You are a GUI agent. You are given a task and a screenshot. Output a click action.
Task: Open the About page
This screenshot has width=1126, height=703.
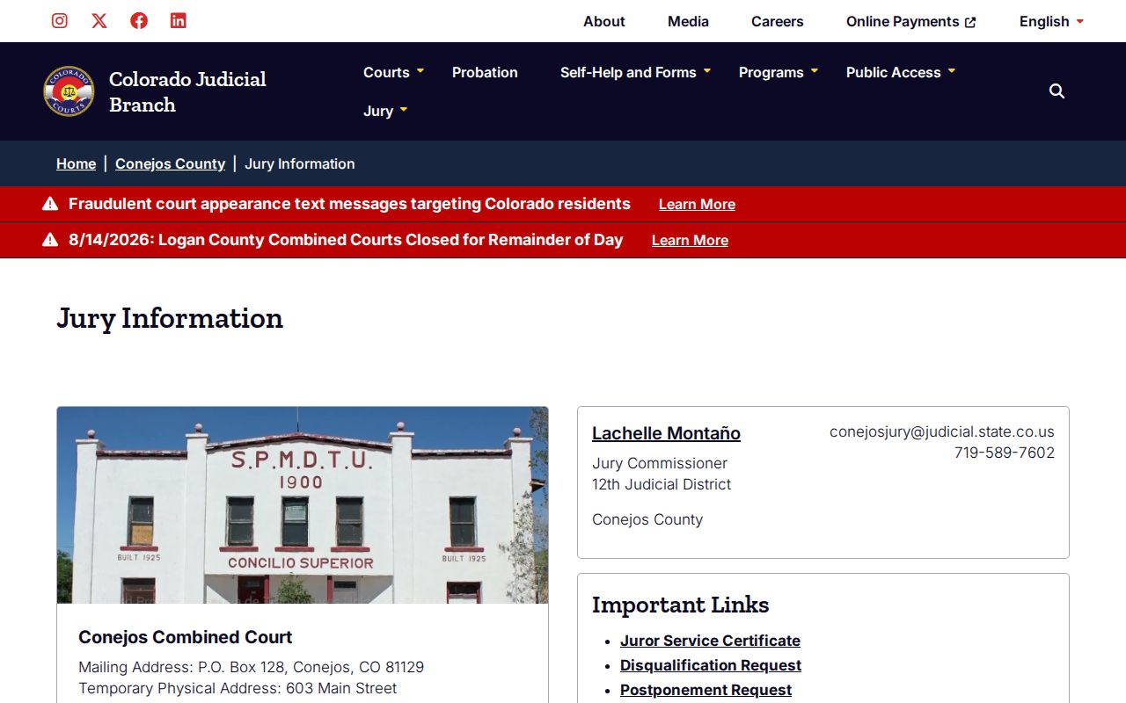tap(604, 21)
